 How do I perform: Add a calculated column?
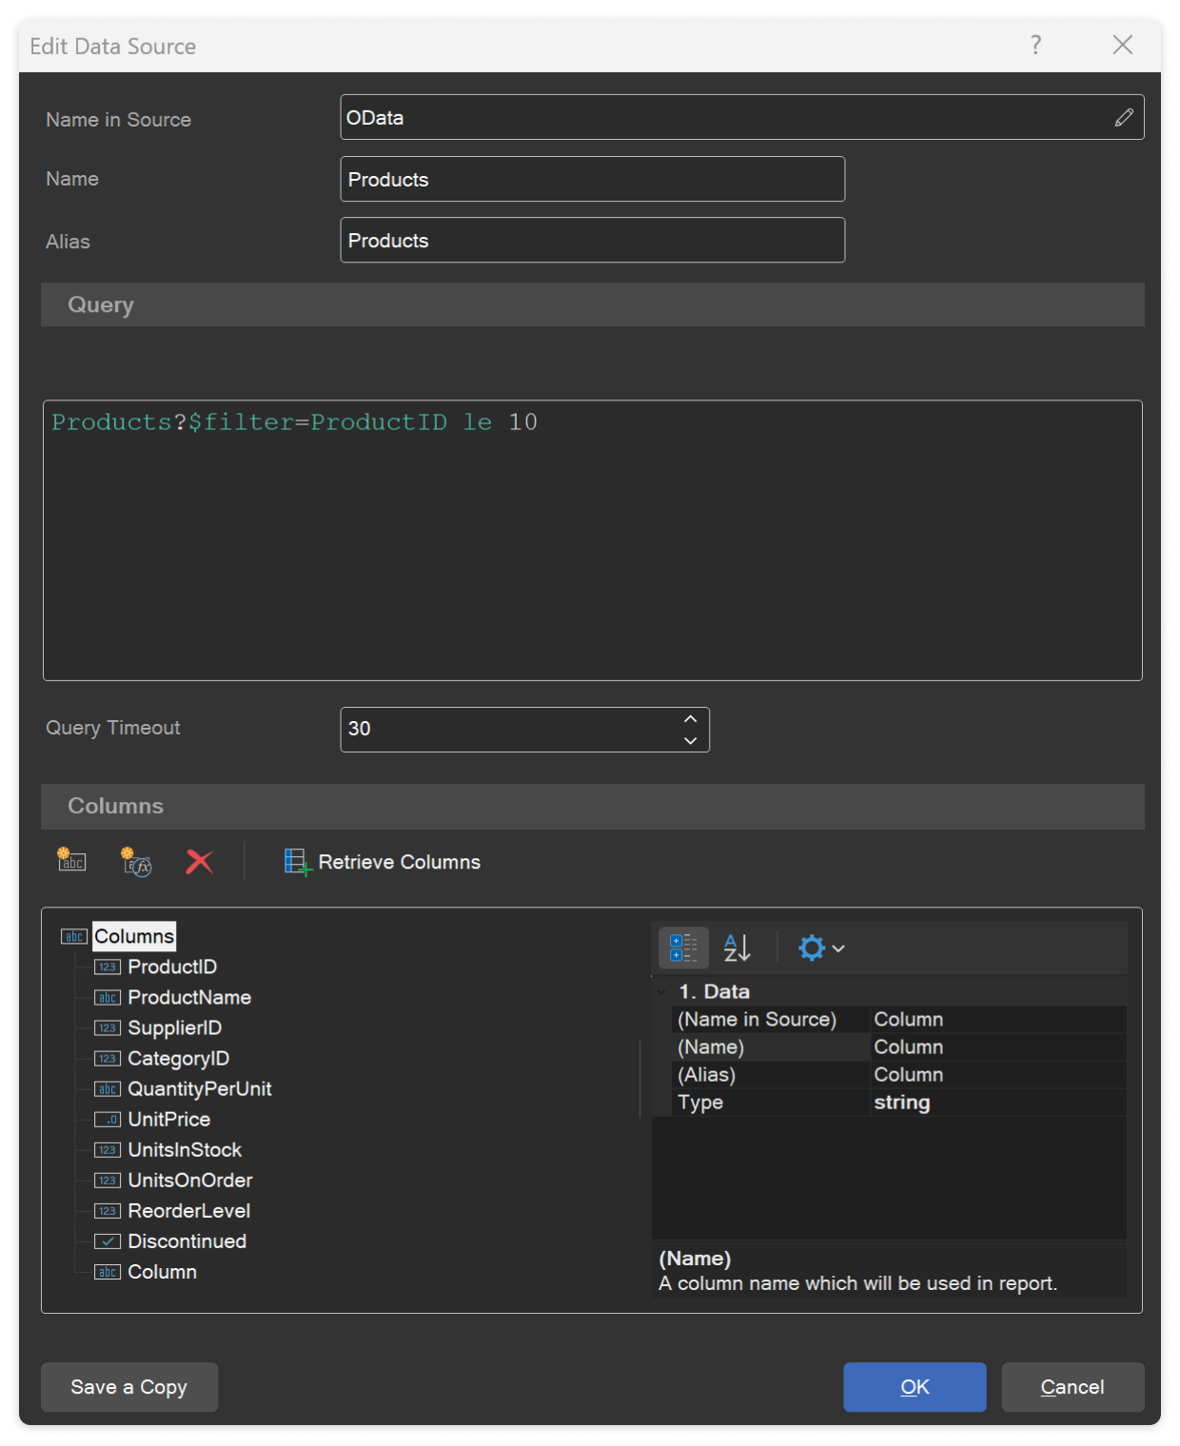pyautogui.click(x=135, y=861)
